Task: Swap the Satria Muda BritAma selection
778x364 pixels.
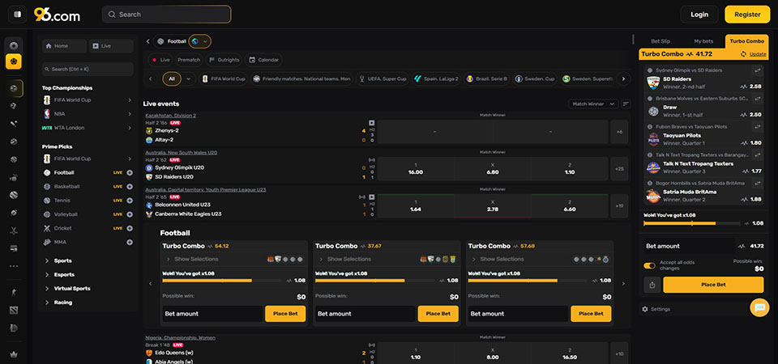Action: click(757, 184)
